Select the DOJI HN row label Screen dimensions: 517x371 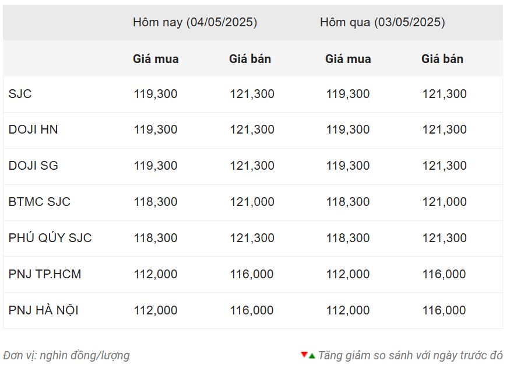click(33, 129)
